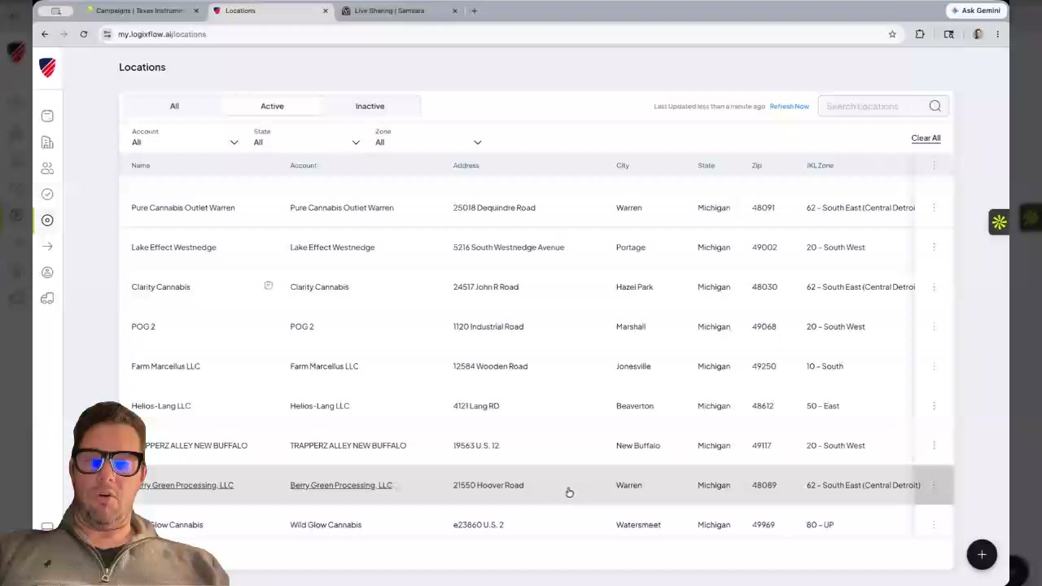Bookmark this page with the star icon
1042x586 pixels.
[892, 34]
